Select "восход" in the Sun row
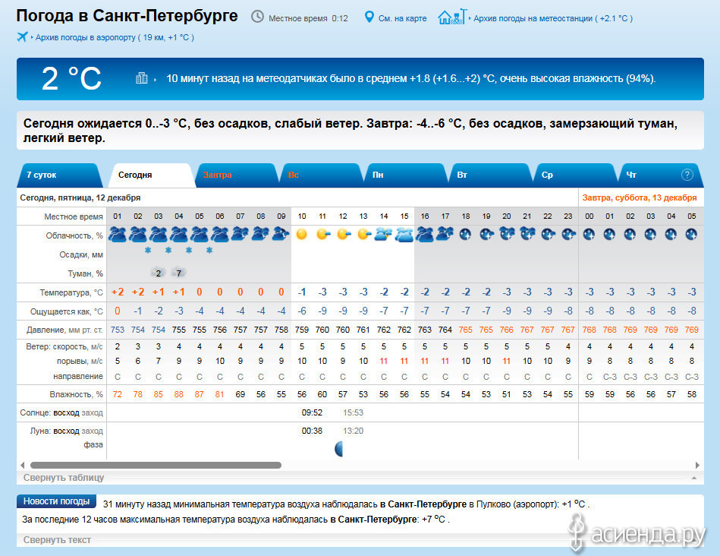The width and height of the screenshot is (720, 556). tap(66, 412)
